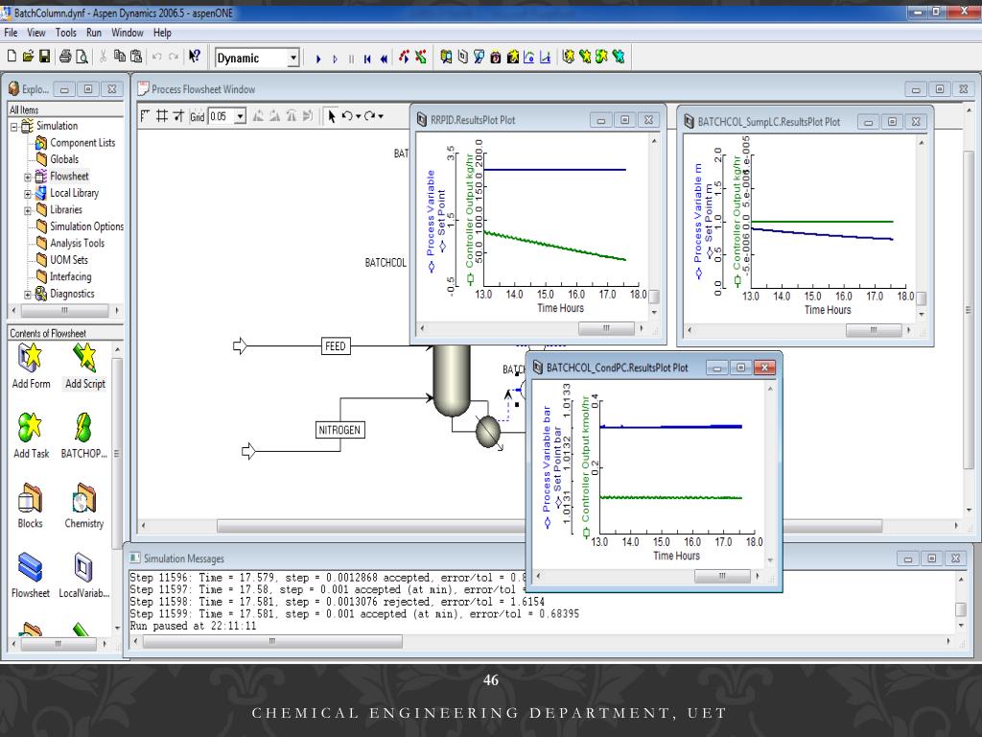Open Print Preview icon
The width and height of the screenshot is (982, 737).
click(82, 57)
